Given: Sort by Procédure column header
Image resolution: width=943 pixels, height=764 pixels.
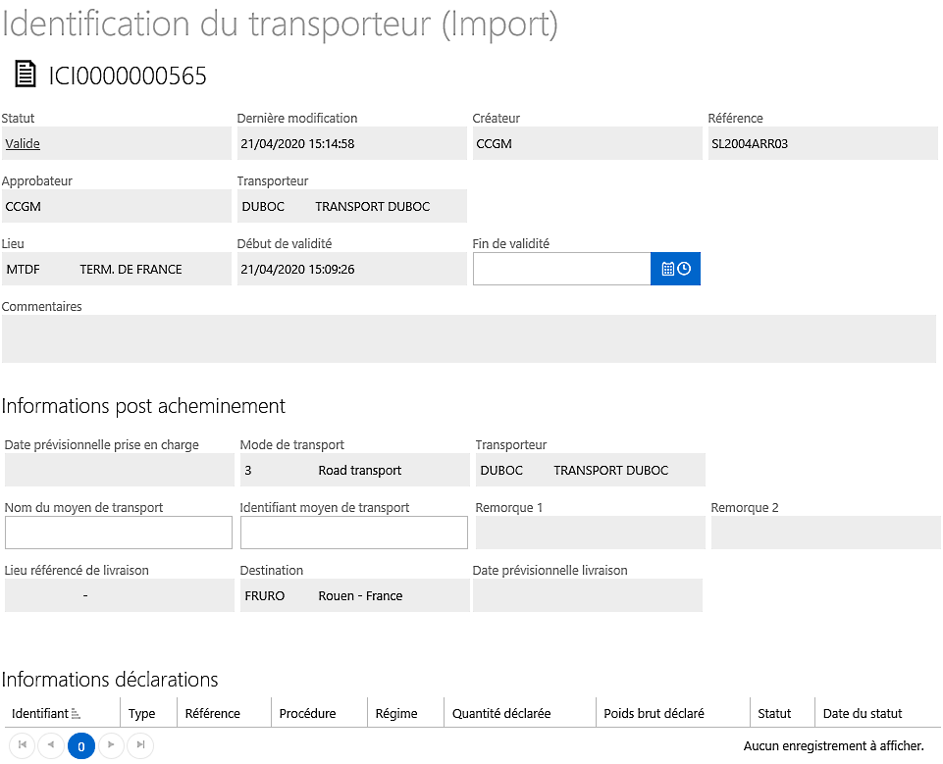Looking at the screenshot, I should [308, 714].
